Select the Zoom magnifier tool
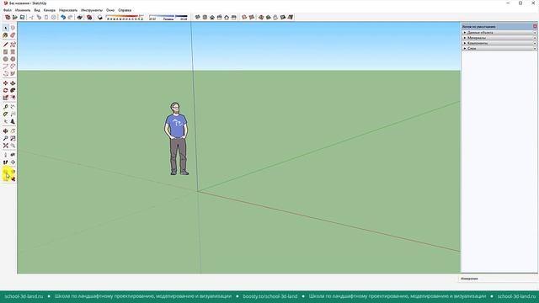Image resolution: width=539 pixels, height=303 pixels. 6,138
